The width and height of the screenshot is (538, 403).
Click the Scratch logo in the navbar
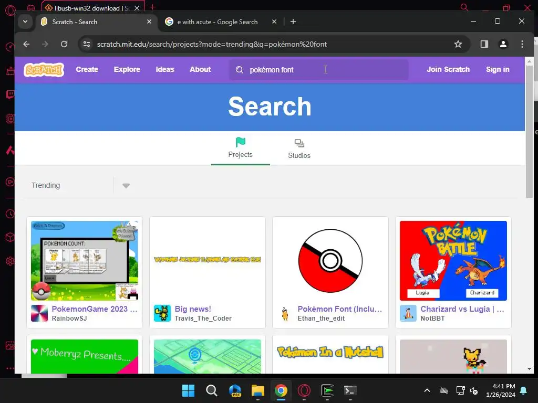point(44,70)
